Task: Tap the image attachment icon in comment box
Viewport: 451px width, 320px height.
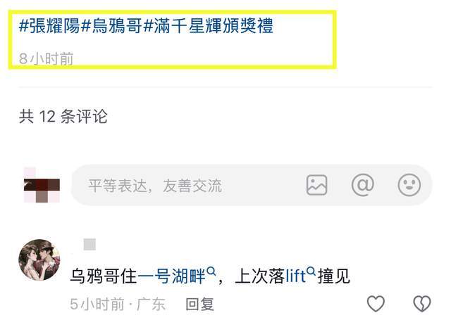Action: tap(316, 185)
